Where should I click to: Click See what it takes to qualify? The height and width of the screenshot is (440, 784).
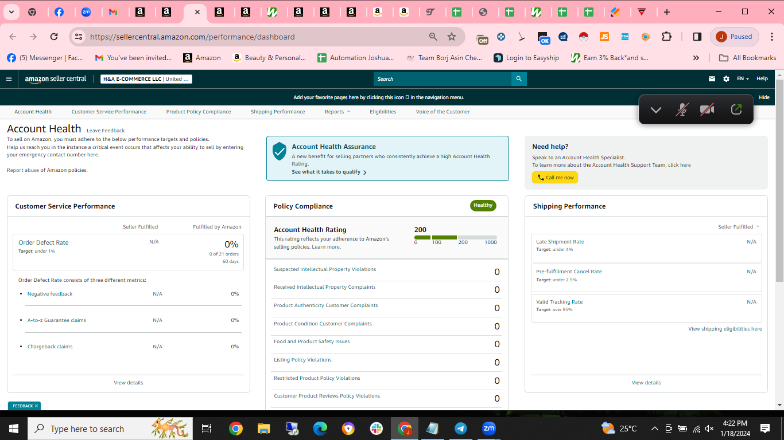[329, 172]
